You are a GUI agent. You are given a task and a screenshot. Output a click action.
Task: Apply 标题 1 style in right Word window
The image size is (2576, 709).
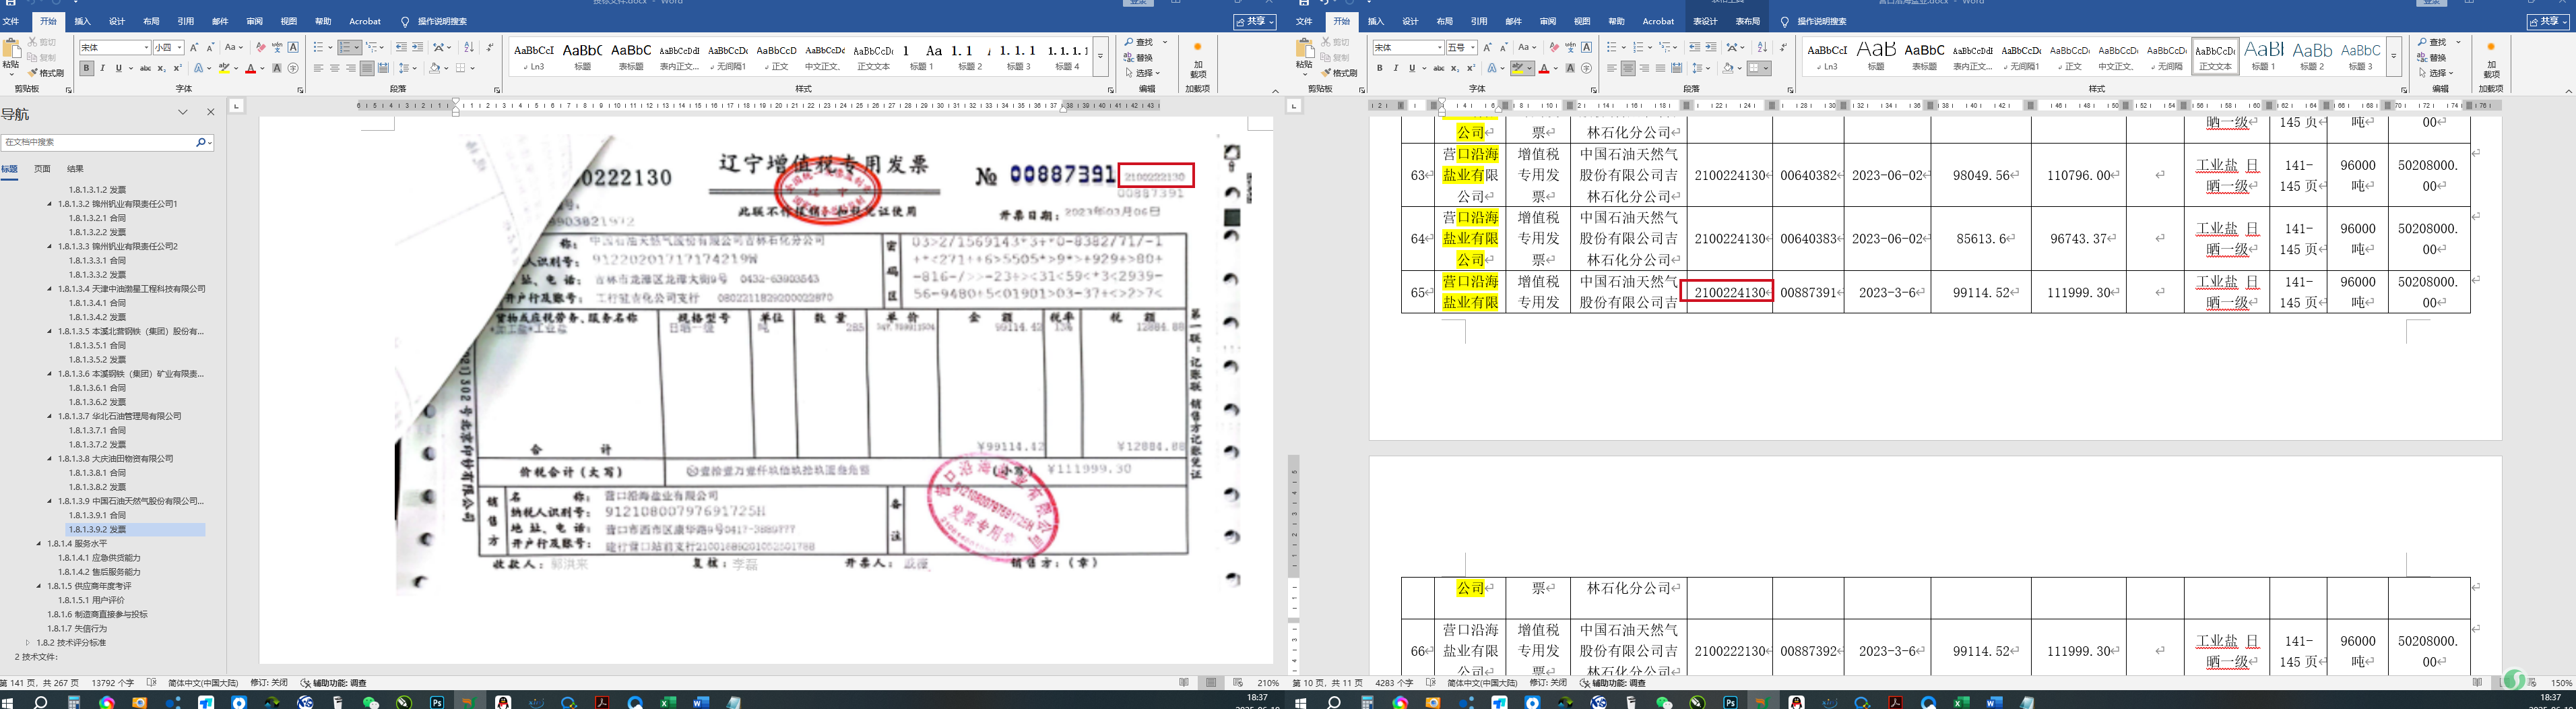coord(2263,56)
